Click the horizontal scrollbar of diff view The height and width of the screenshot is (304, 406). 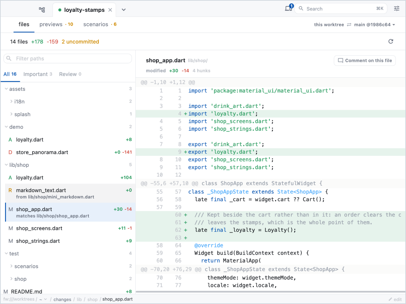pos(270,291)
